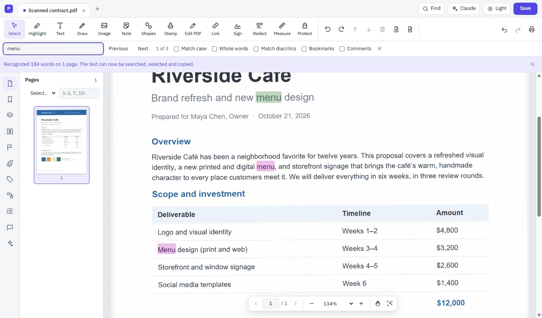This screenshot has width=542, height=318.
Task: Switch to the Scanned contract.pdf tab
Action: click(54, 10)
